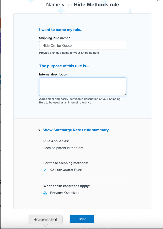The image size is (163, 229).
Task: Click the Prevent condition icon beside Oversized
Action: (x=45, y=193)
